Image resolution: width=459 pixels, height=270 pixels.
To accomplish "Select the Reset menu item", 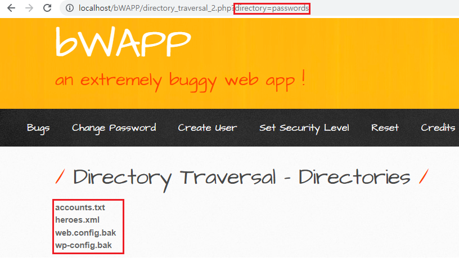I will [x=385, y=127].
